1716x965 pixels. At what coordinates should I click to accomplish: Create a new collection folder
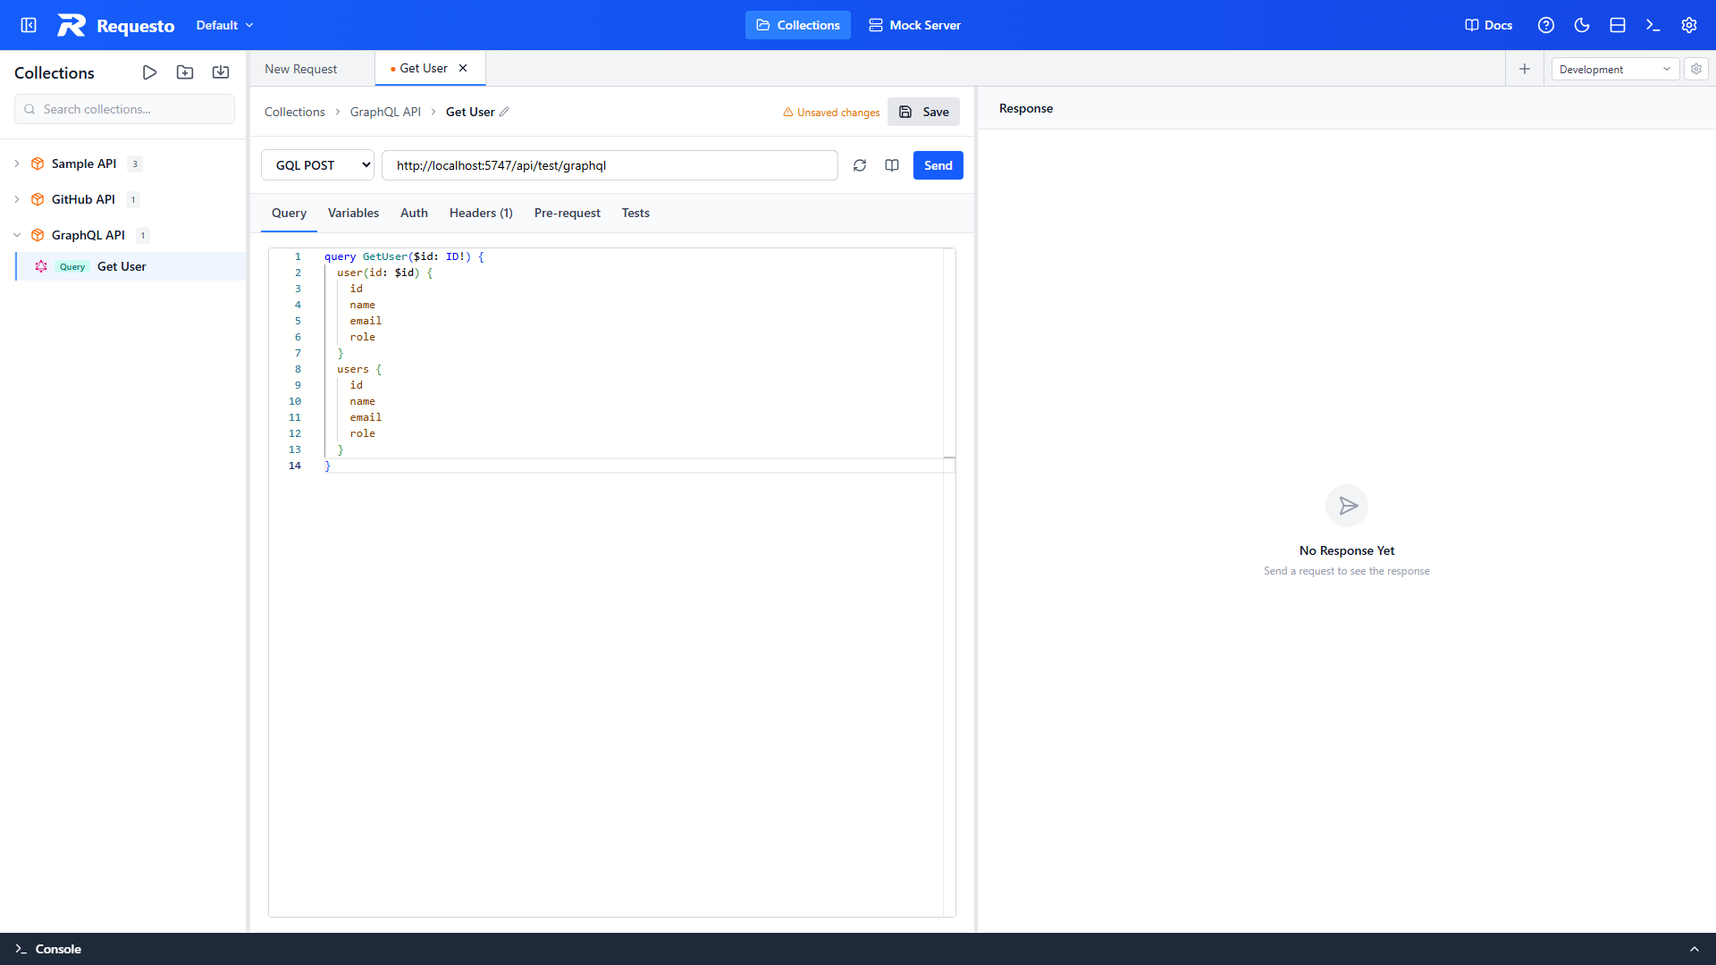[185, 72]
